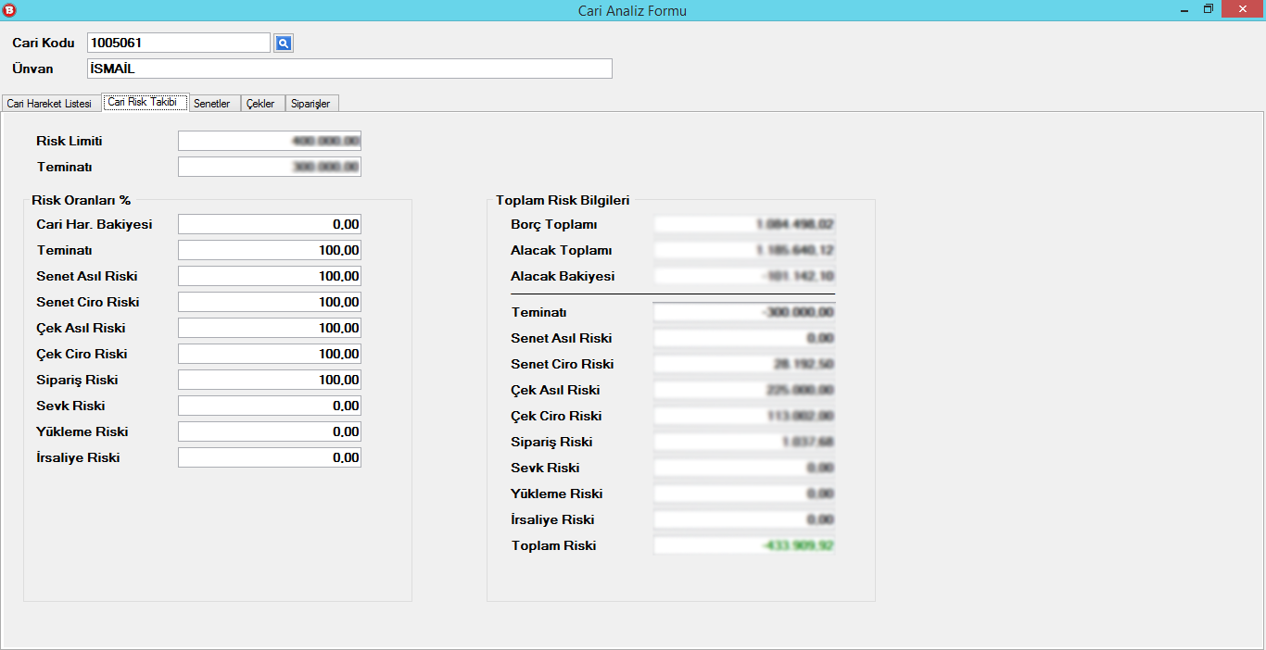Open the Siparişler tab
The height and width of the screenshot is (650, 1266).
pyautogui.click(x=310, y=104)
